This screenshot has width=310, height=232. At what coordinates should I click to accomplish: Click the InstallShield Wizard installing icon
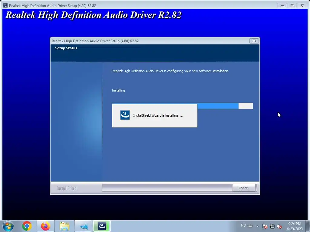tap(125, 115)
